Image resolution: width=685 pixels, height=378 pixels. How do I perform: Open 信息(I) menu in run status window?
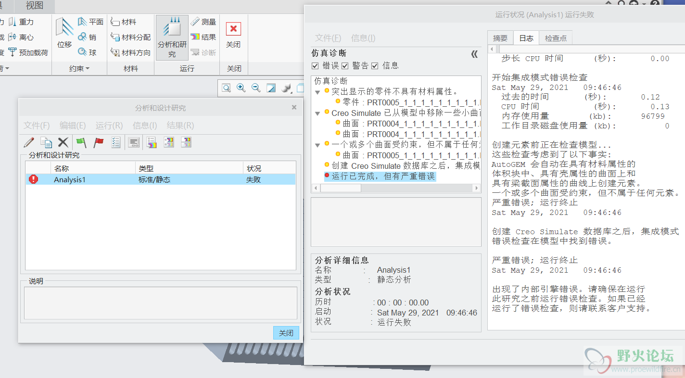(363, 38)
